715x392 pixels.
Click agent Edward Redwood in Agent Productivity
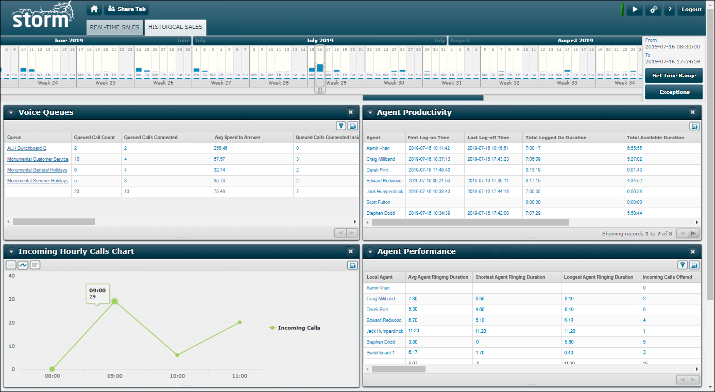click(x=384, y=181)
